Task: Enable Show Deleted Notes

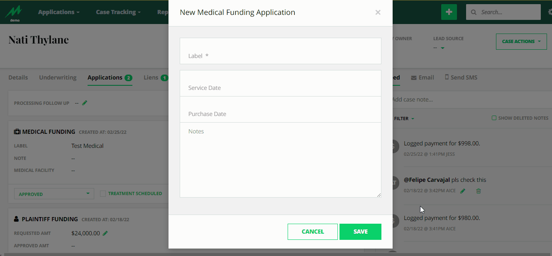Action: (x=494, y=118)
